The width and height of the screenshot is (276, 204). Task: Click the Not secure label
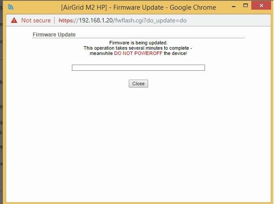[36, 20]
